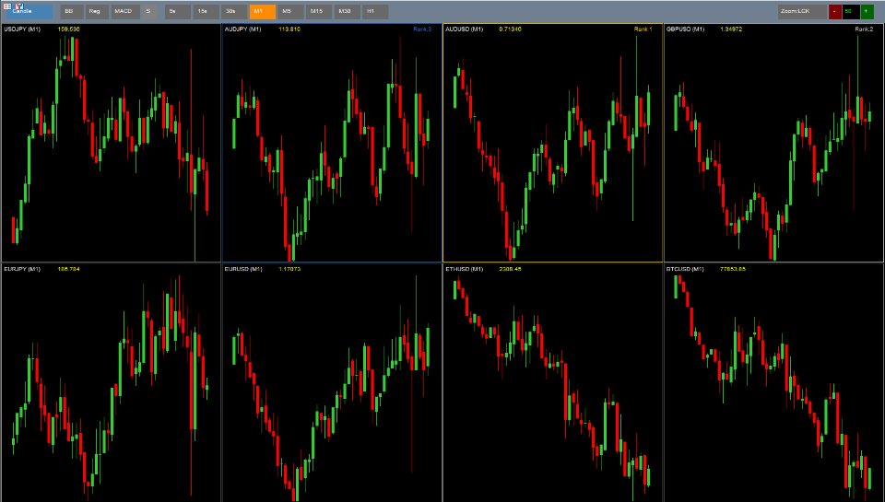
Task: Click the EURJPY price value
Action: [x=68, y=269]
